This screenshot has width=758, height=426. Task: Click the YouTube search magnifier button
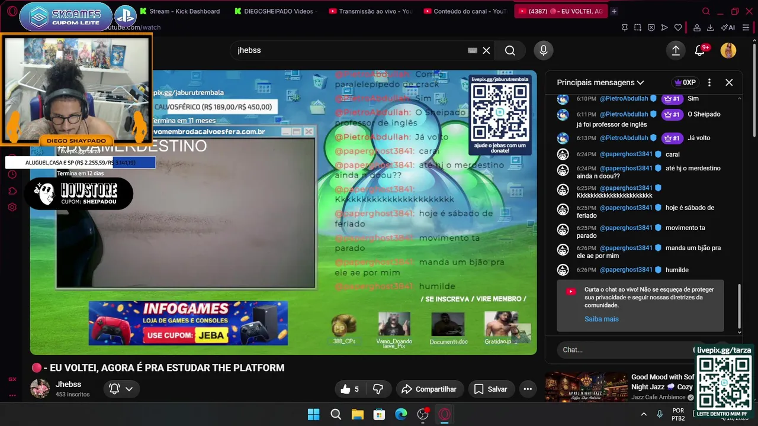[x=510, y=50]
